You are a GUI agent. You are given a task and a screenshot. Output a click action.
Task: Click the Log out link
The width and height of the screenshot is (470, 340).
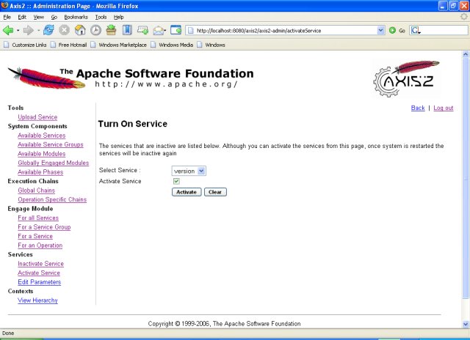click(x=444, y=108)
